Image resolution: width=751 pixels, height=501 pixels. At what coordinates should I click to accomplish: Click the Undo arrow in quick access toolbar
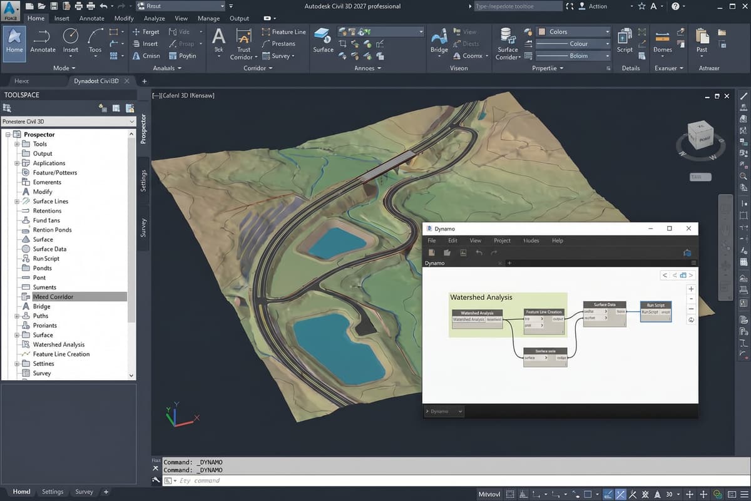pyautogui.click(x=103, y=6)
